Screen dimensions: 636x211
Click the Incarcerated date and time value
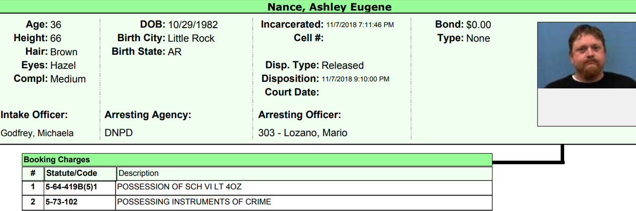pyautogui.click(x=360, y=25)
